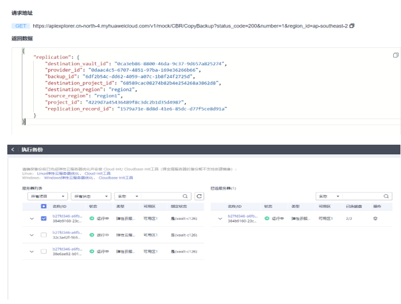
Task: Click the 可用区 column header in the server list
Action: tap(149, 207)
